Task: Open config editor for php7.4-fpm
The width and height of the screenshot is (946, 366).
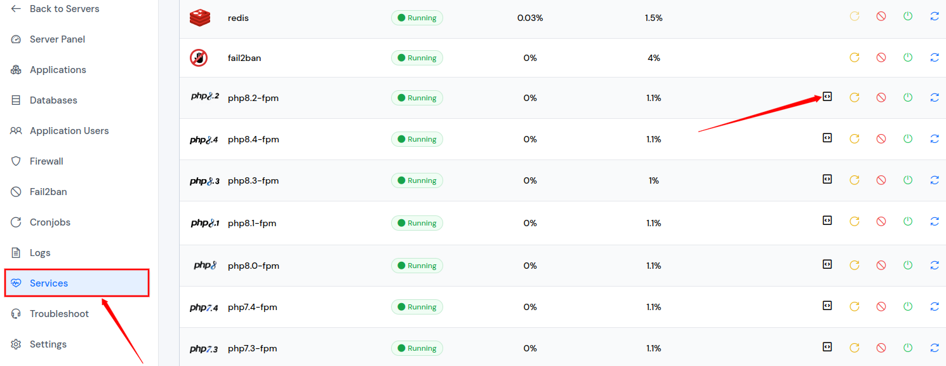Action: [827, 305]
